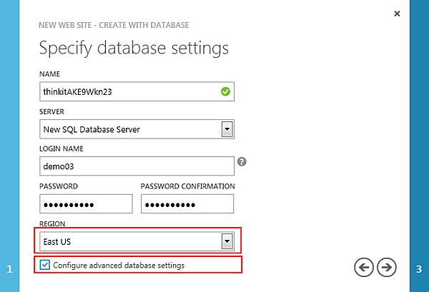Click the green validation checkmark in Name field
The width and height of the screenshot is (429, 292).
(225, 91)
